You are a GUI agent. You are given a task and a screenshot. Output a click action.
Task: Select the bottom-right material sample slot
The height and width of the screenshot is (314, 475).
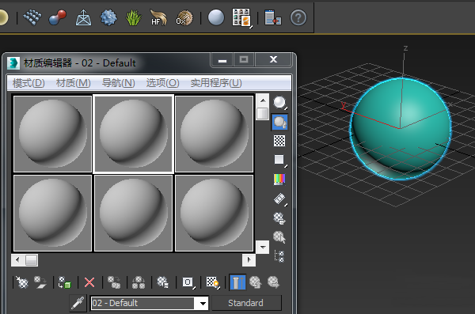click(x=215, y=213)
